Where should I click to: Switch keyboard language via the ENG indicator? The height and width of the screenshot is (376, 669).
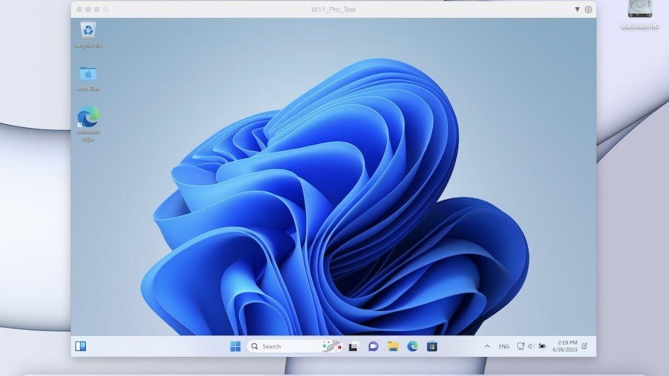(503, 346)
